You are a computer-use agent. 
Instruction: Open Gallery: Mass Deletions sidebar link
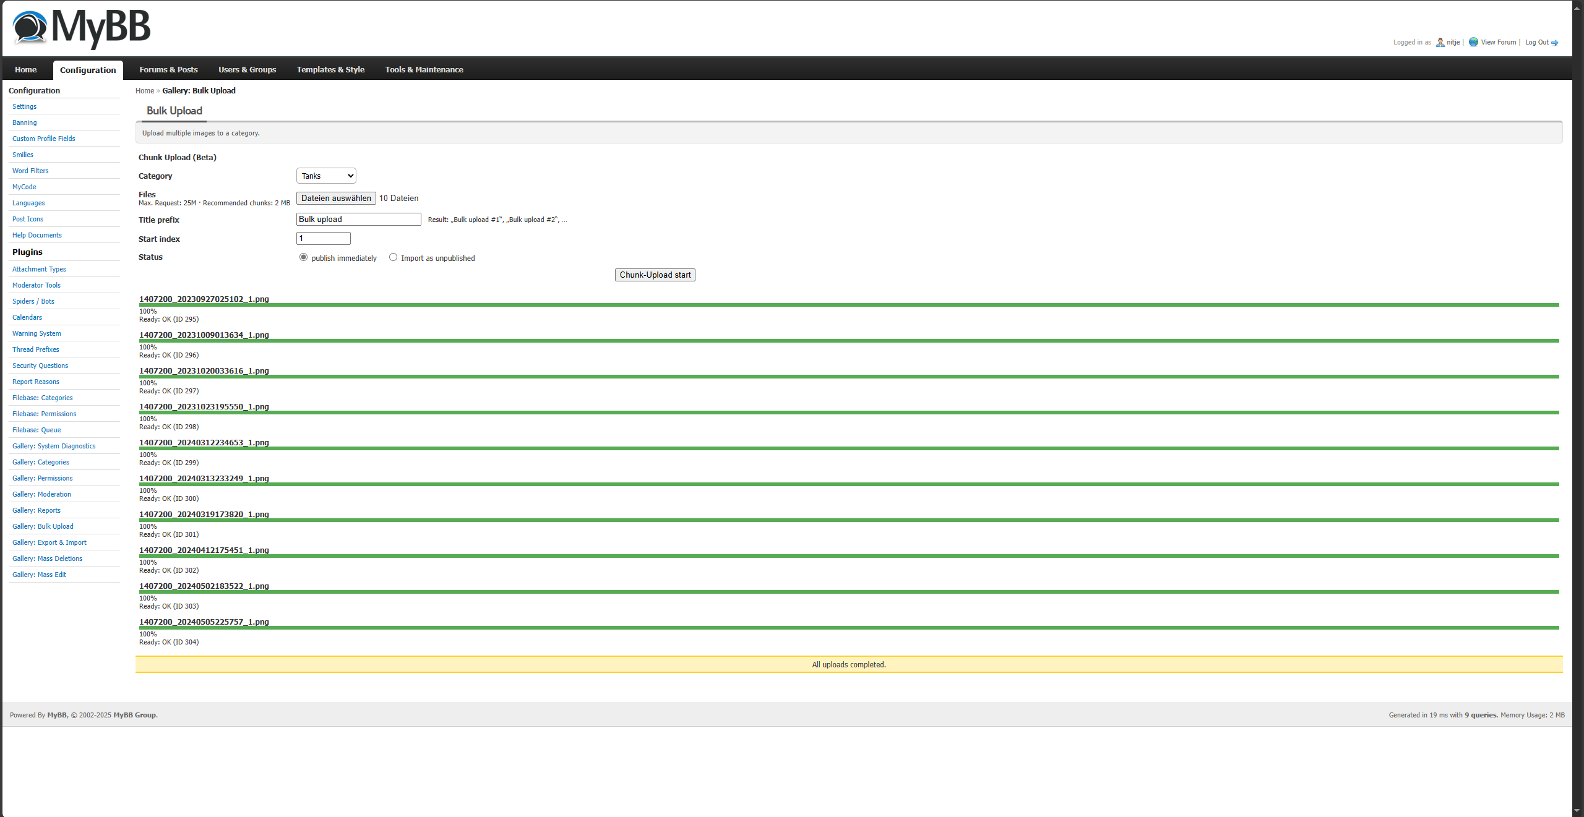(47, 559)
